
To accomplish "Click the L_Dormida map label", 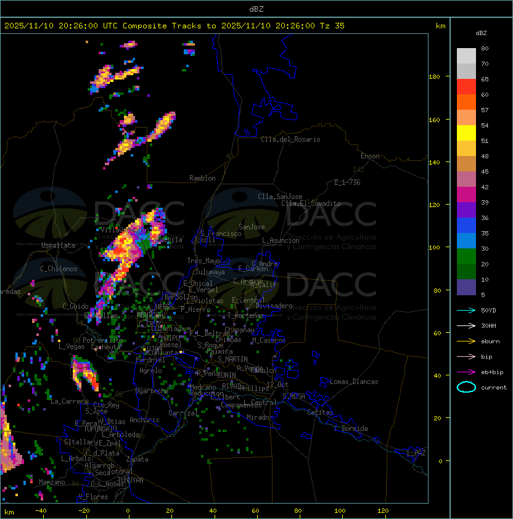I will coord(351,428).
